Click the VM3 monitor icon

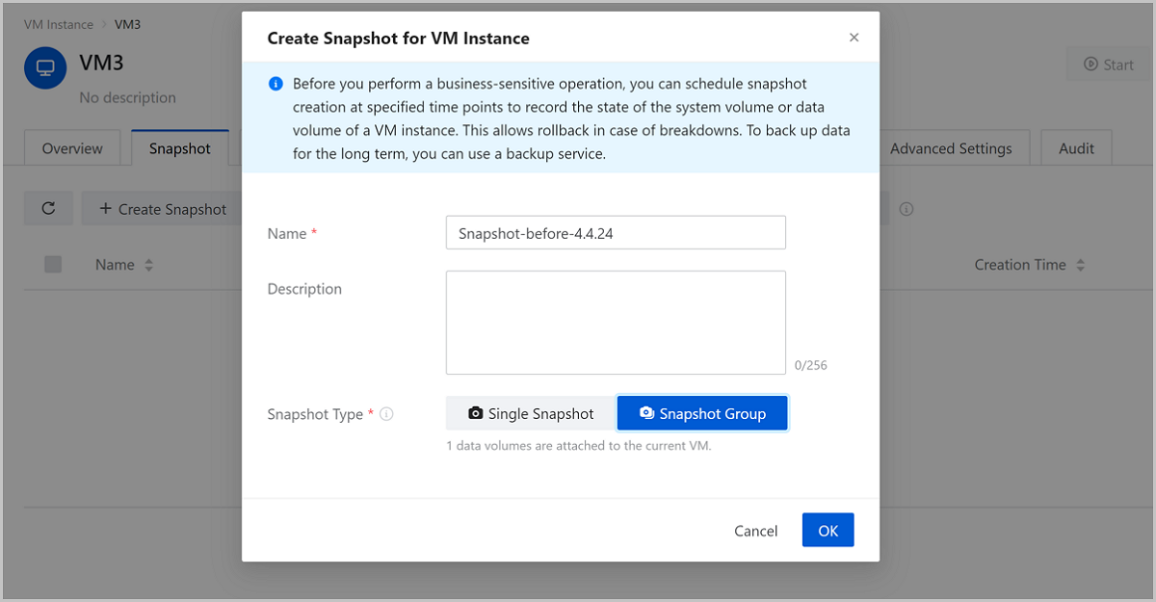point(45,68)
